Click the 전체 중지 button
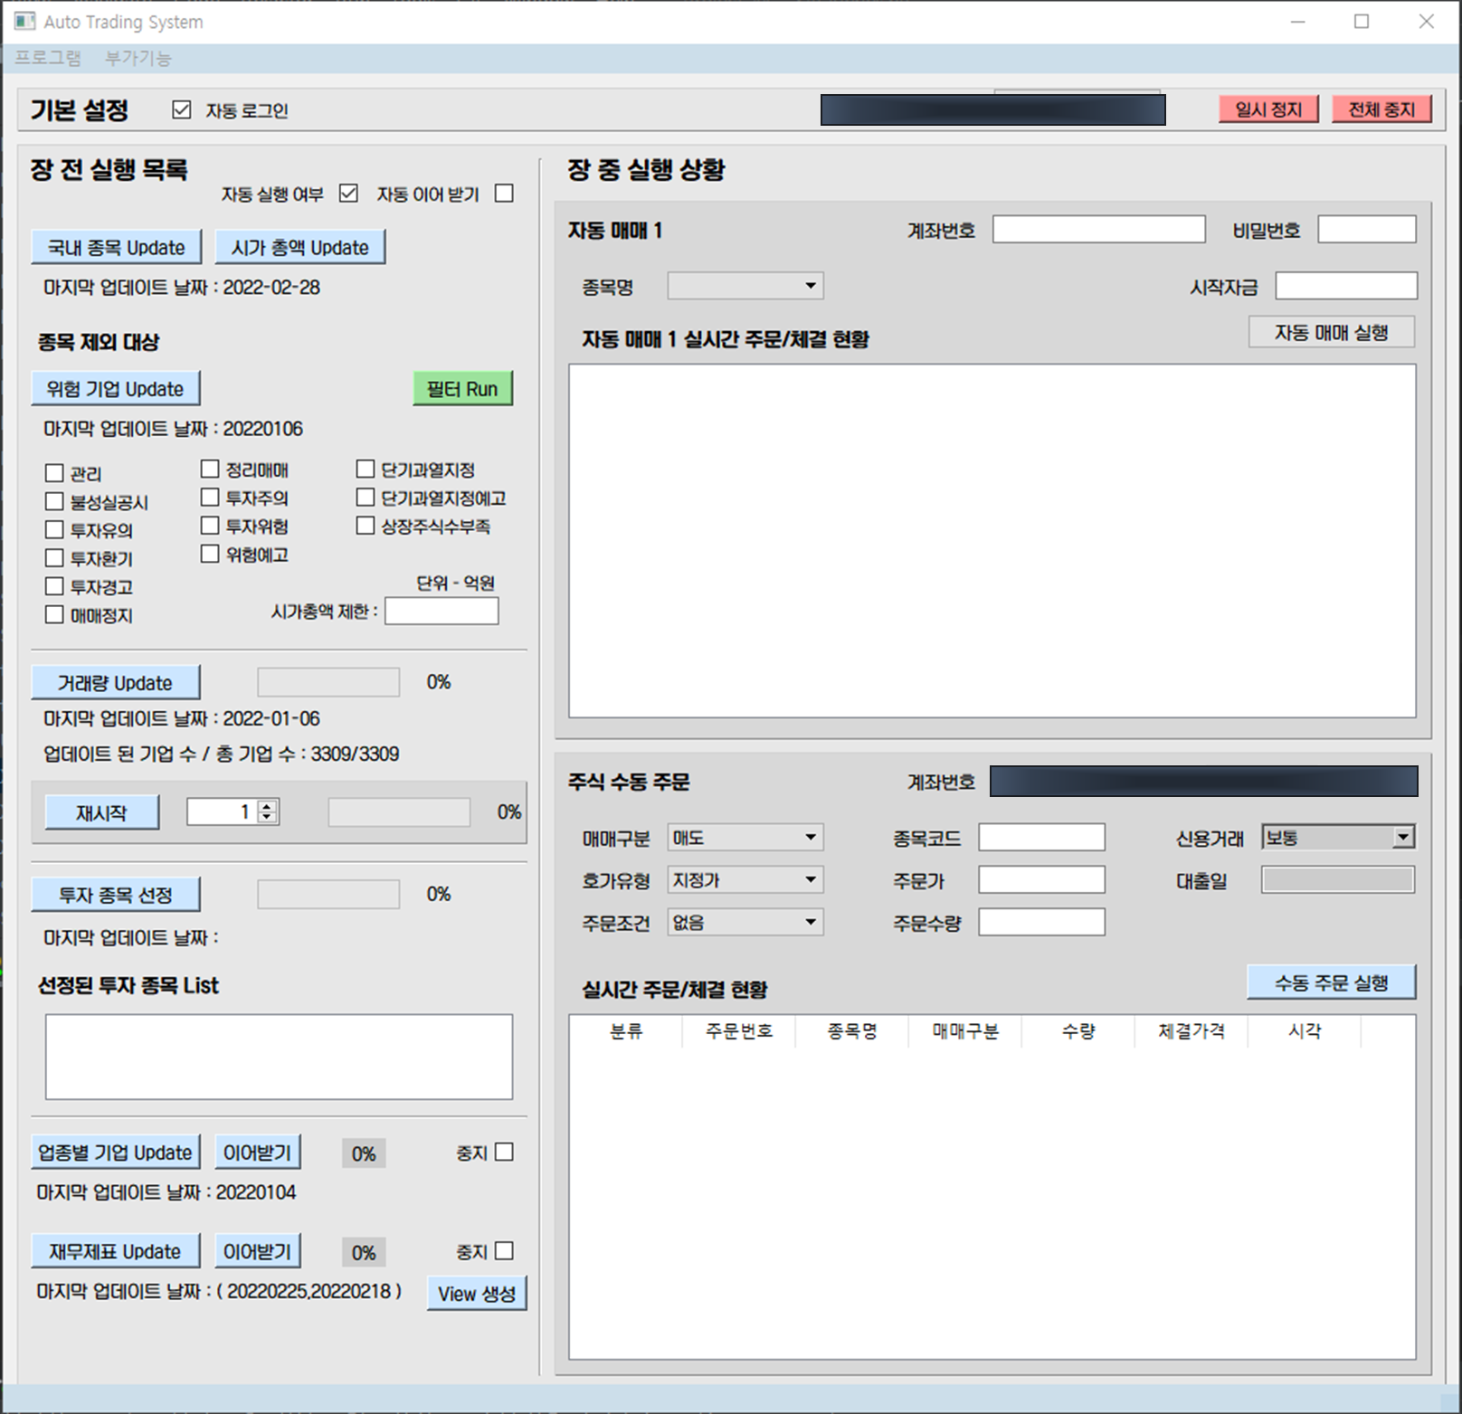Screen dimensions: 1462x1414 click(1381, 109)
